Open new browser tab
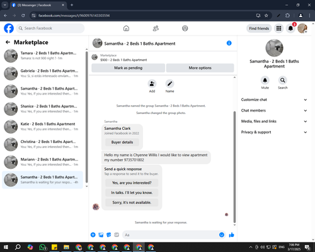This screenshot has width=315, height=252. click(72, 5)
